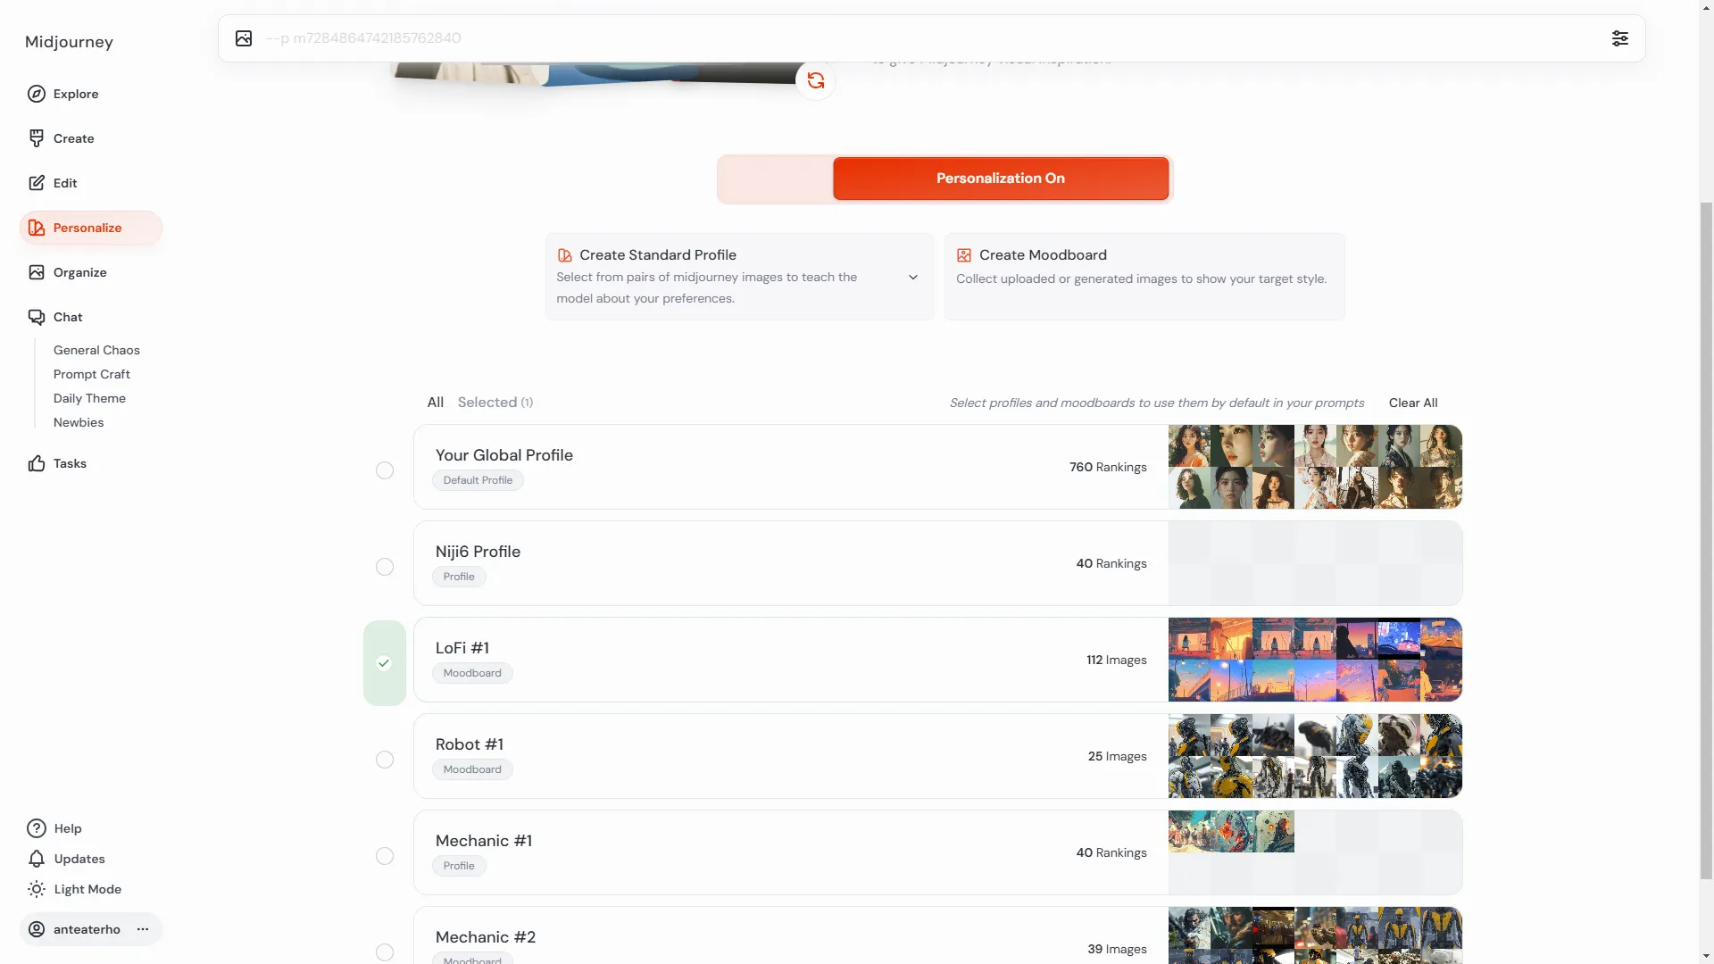The height and width of the screenshot is (964, 1714).
Task: Click the Tasks thumbs-up icon
Action: click(37, 463)
